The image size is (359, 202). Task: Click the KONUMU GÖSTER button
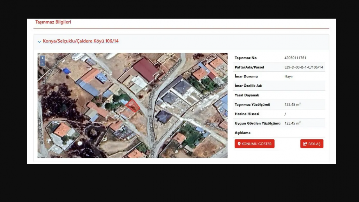tap(254, 144)
